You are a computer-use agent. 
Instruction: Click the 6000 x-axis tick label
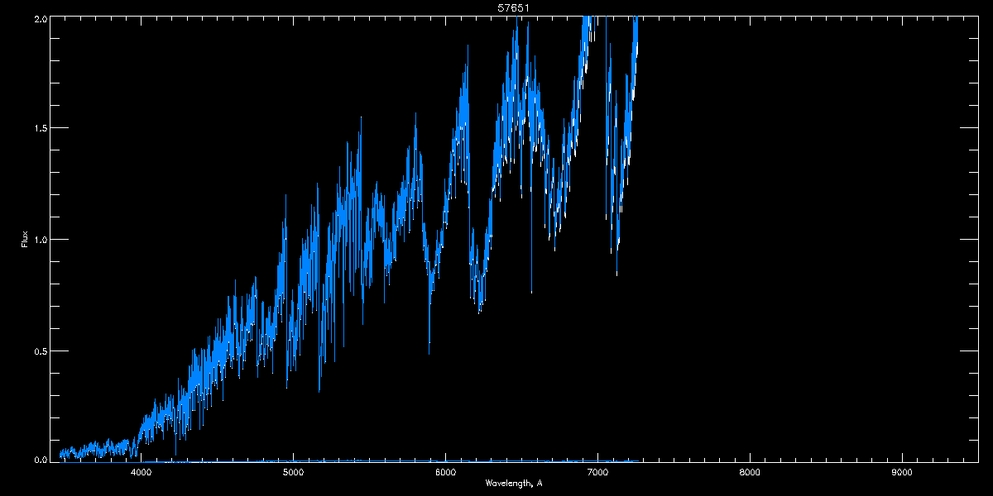[445, 472]
